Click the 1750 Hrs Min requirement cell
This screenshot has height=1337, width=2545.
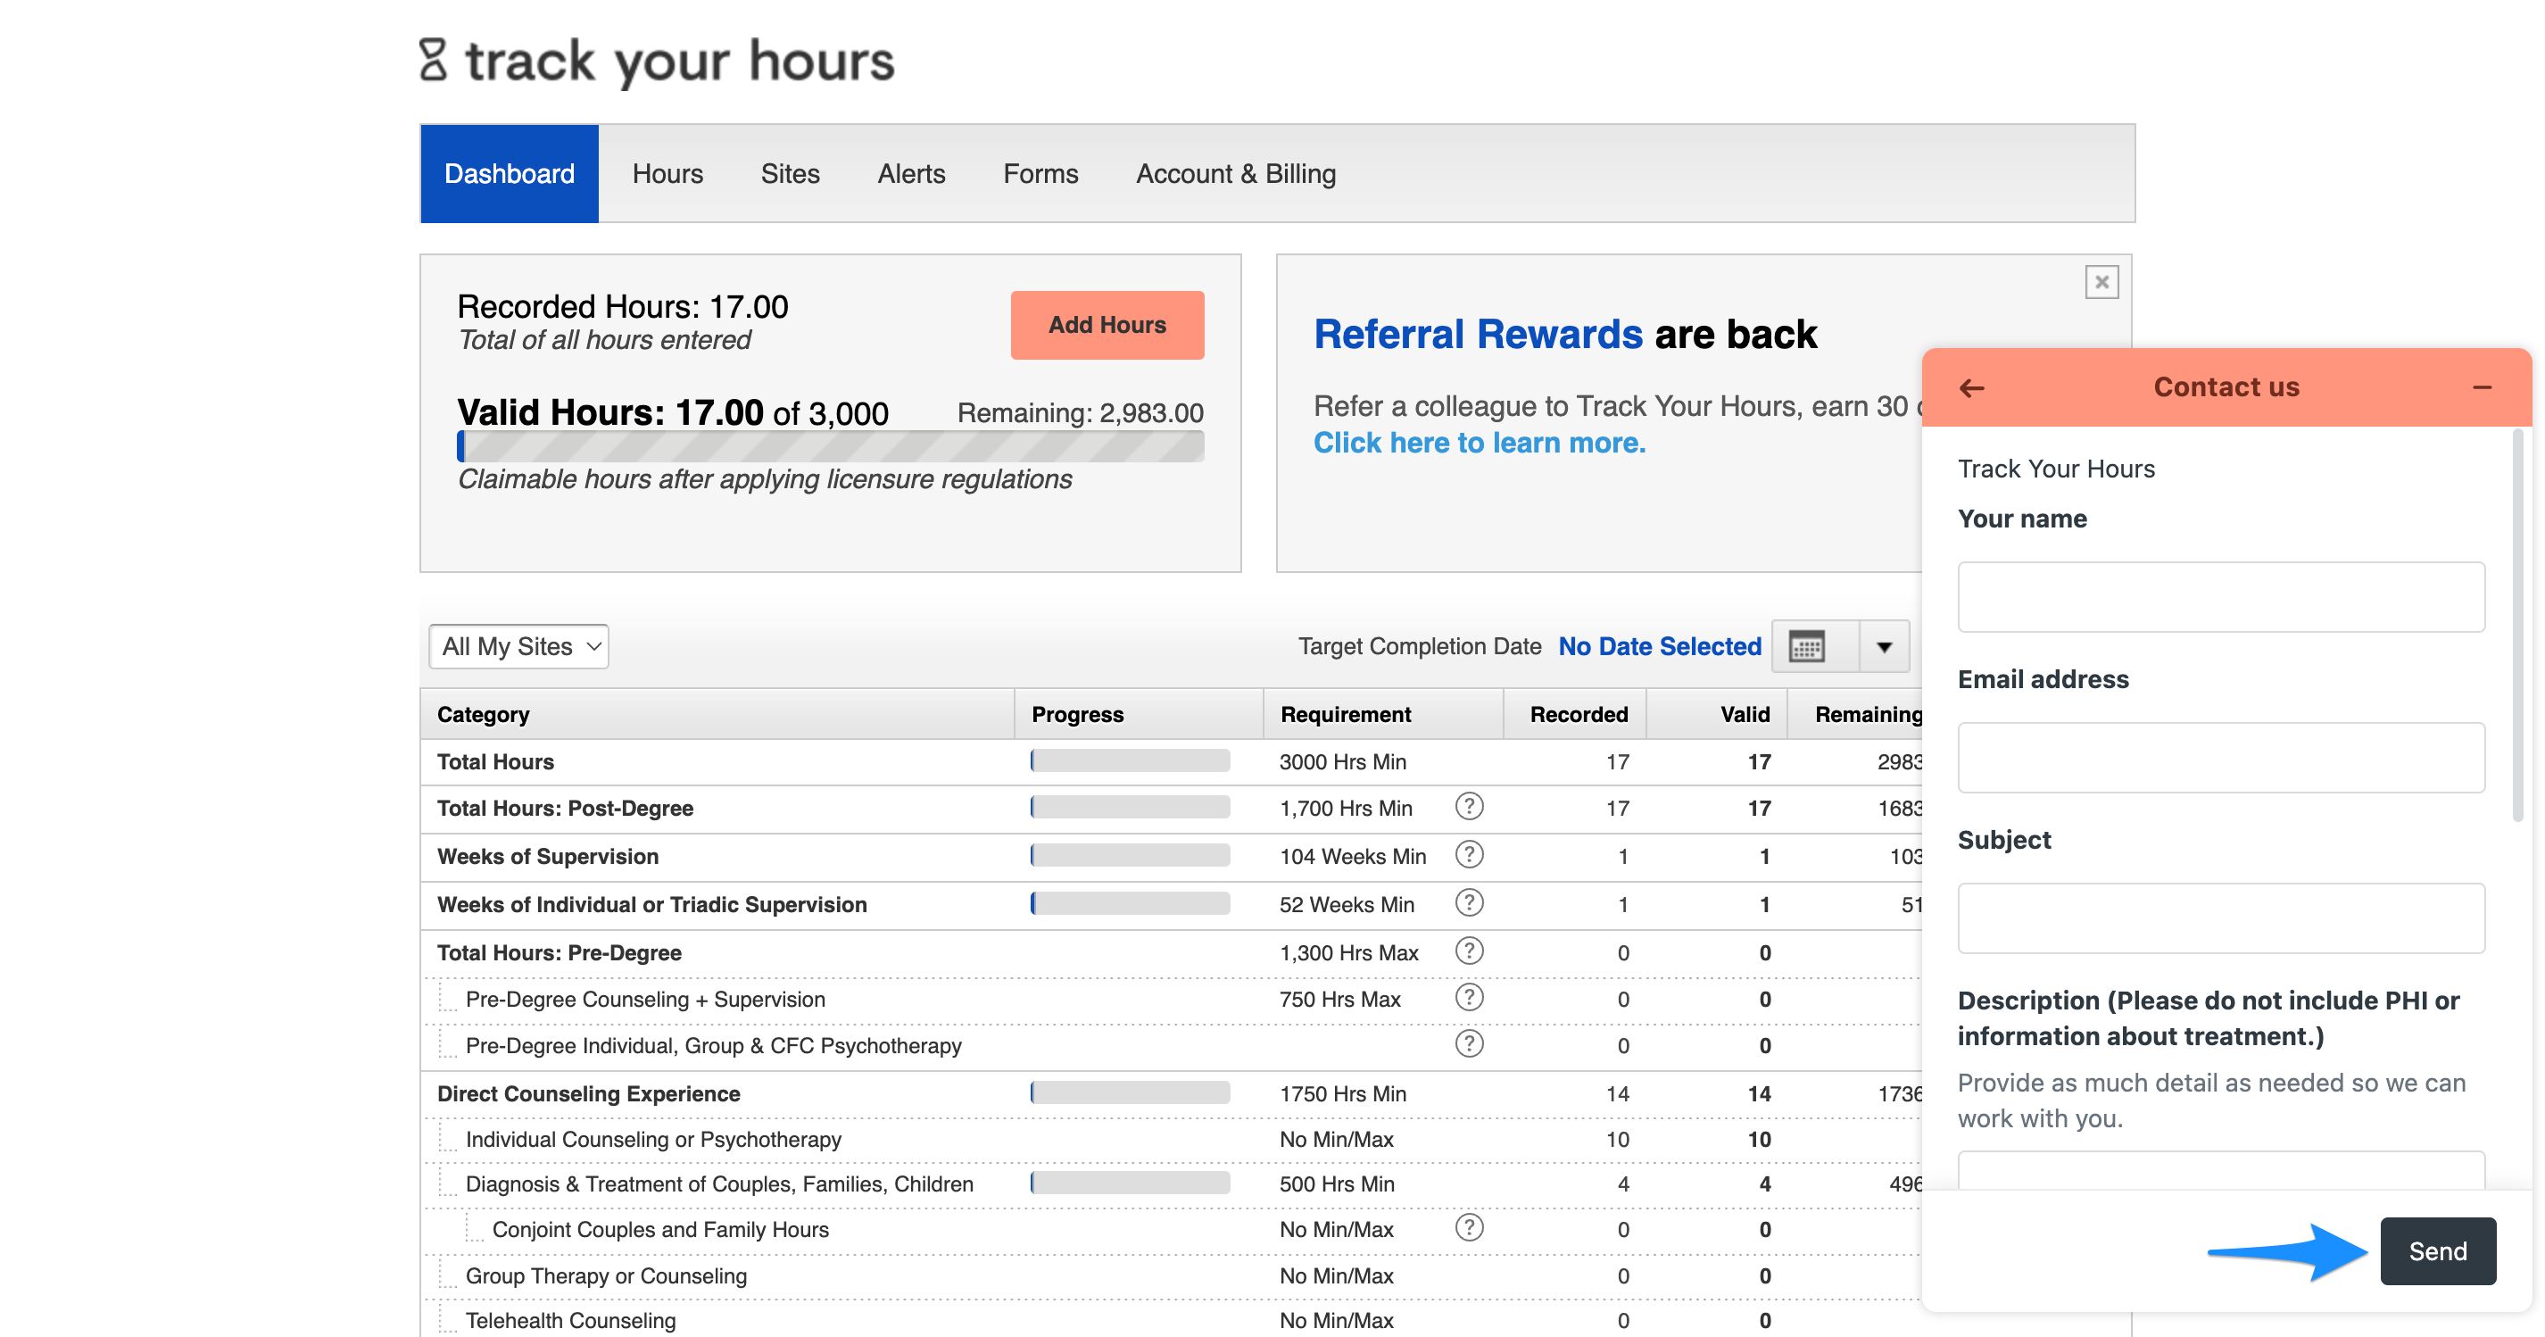(x=1343, y=1094)
